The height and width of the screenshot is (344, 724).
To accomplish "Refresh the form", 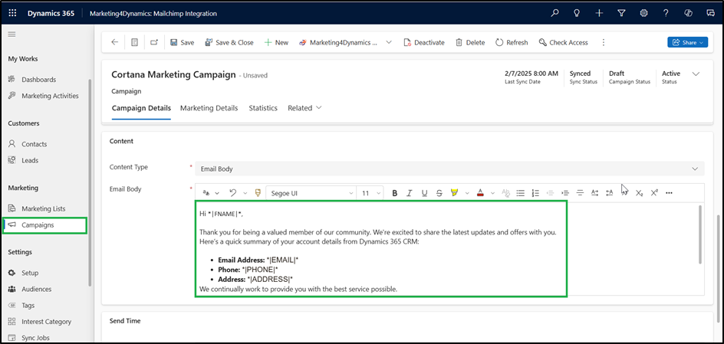I will coord(512,42).
